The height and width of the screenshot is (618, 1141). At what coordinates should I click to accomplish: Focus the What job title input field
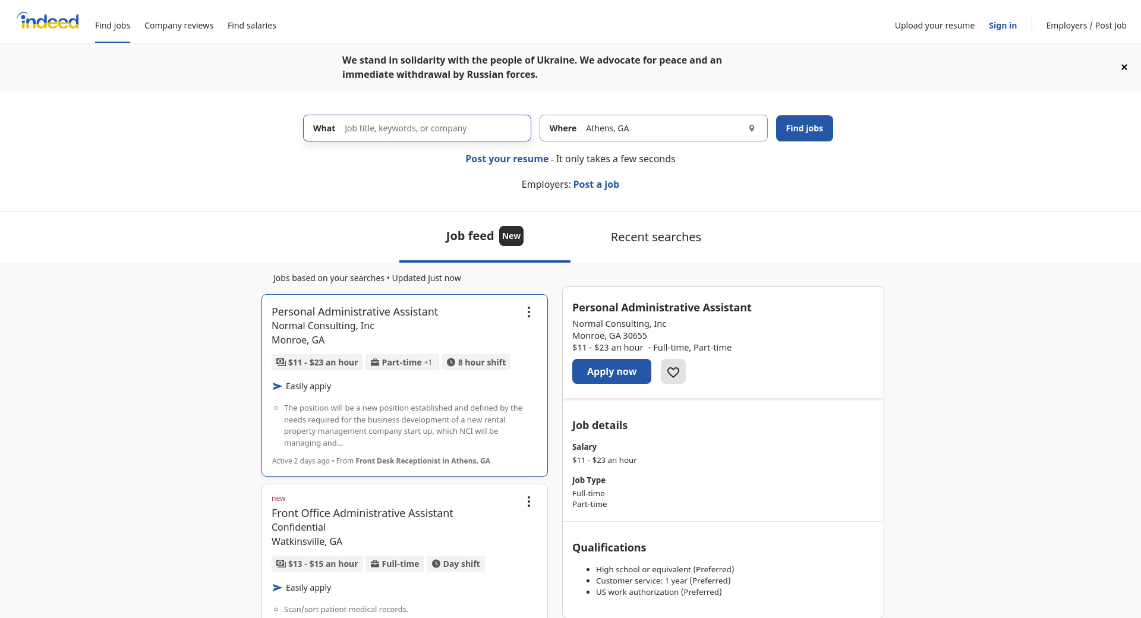[x=434, y=128]
